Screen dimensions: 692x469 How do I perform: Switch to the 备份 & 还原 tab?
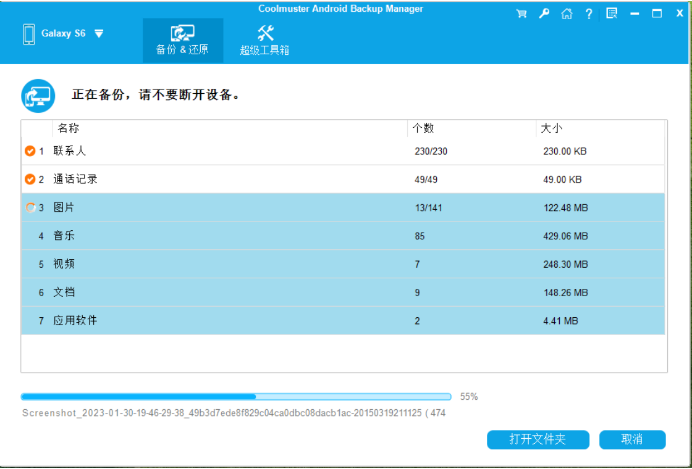coord(183,41)
